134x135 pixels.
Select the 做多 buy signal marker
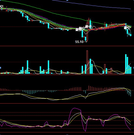coord(88,27)
